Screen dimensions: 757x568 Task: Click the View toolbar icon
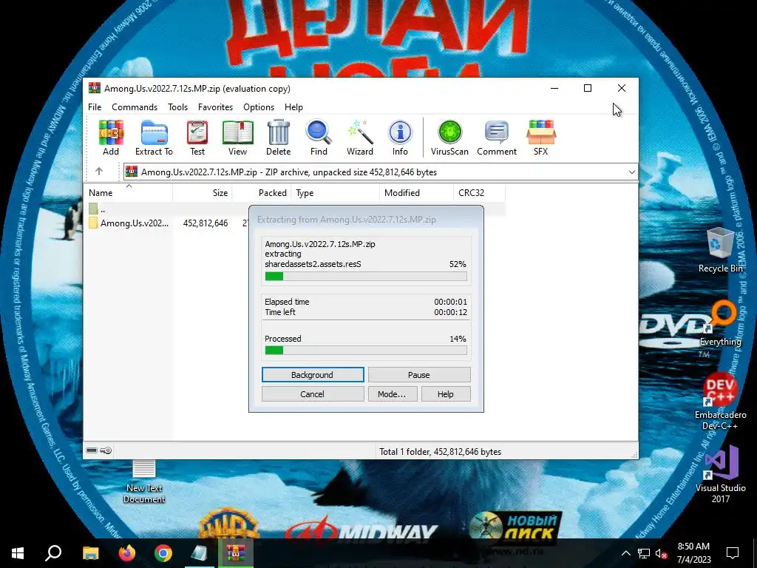click(237, 137)
